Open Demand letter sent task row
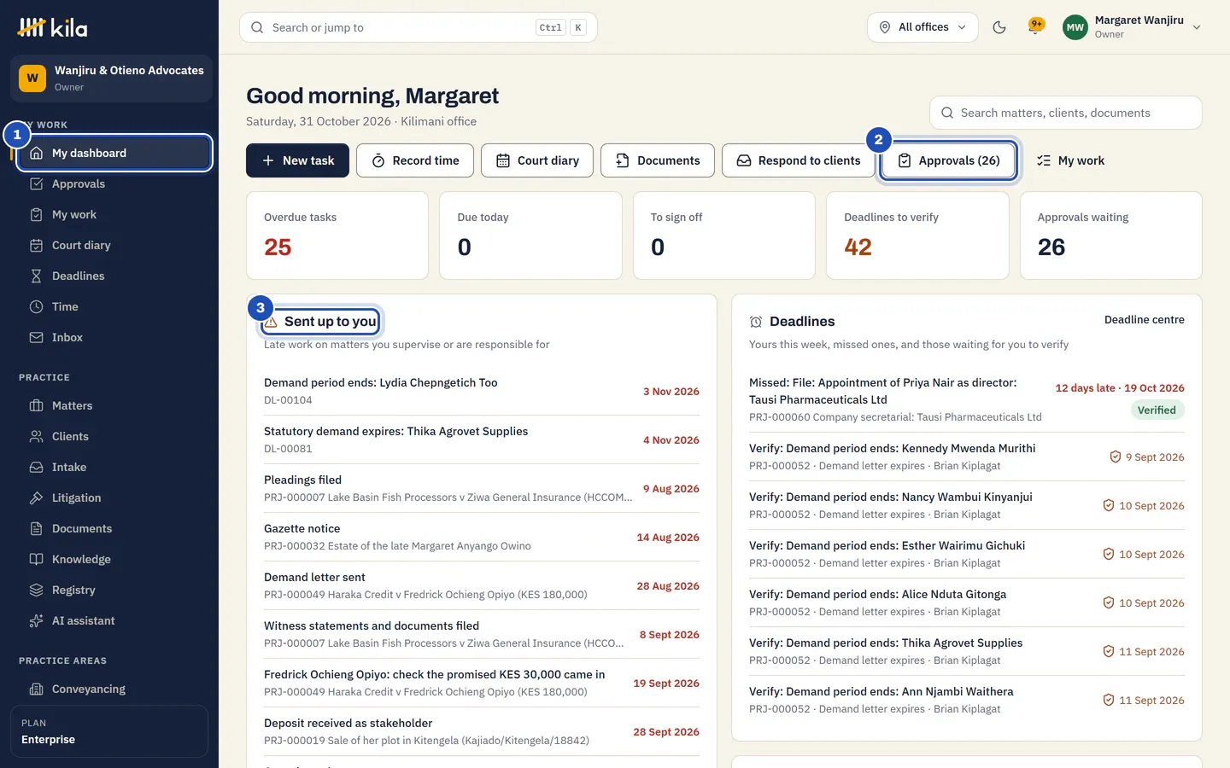Image resolution: width=1230 pixels, height=768 pixels. click(x=482, y=585)
